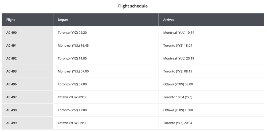Select the AC 491 flight cell
Screen dimensions: 267x132
tap(12, 46)
